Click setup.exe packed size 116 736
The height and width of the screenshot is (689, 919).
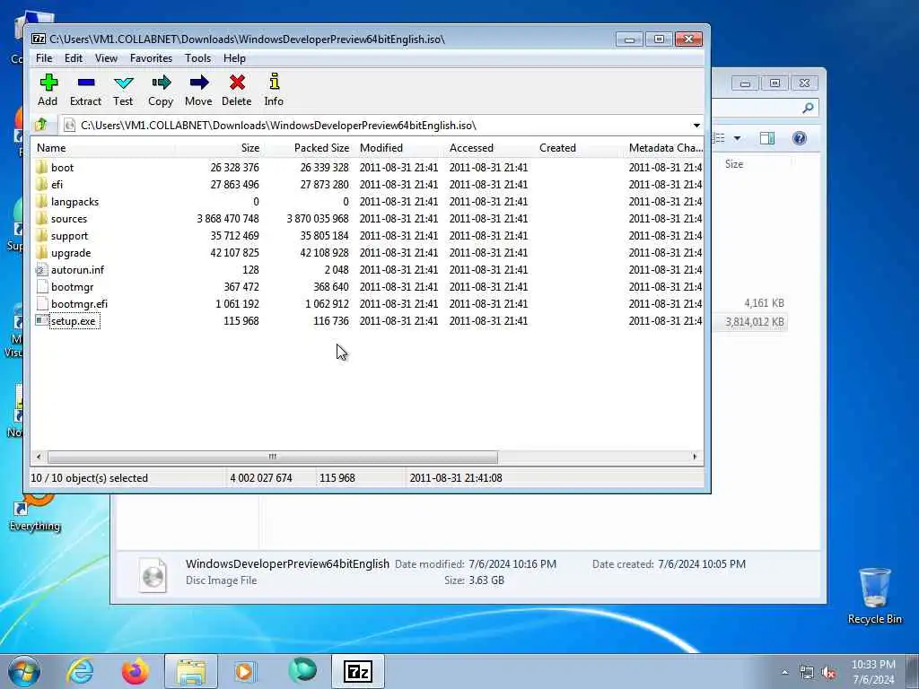point(330,321)
